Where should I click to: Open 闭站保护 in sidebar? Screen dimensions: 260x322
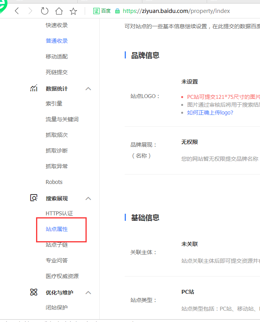point(57,307)
